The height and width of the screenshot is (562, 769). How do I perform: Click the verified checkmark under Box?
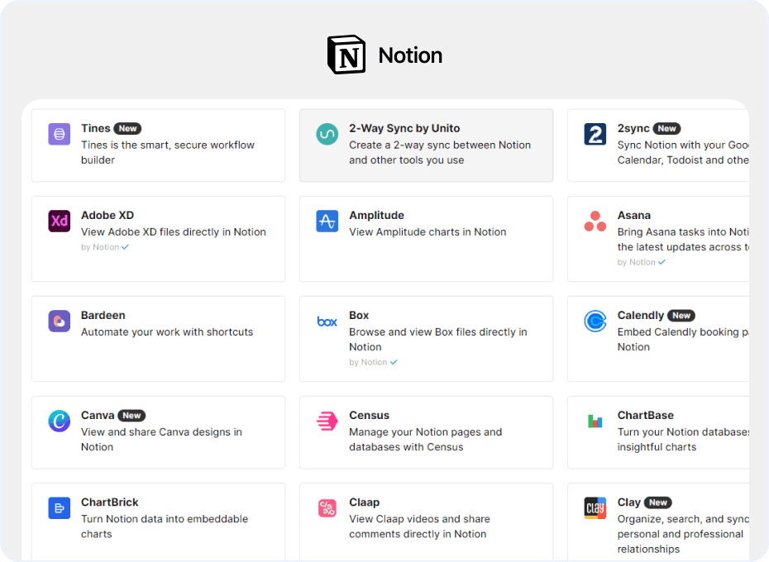[394, 362]
